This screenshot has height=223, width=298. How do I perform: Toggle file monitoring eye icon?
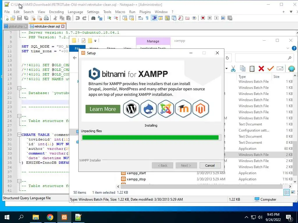point(194,18)
